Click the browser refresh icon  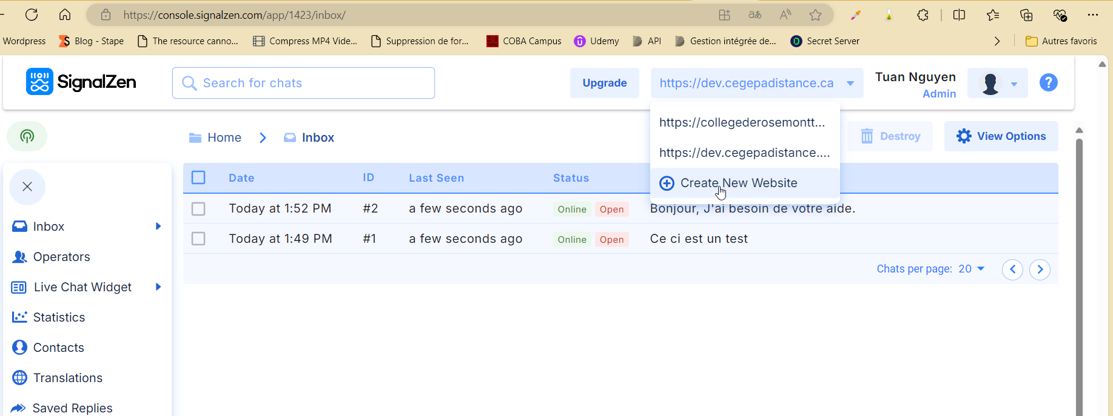(32, 15)
